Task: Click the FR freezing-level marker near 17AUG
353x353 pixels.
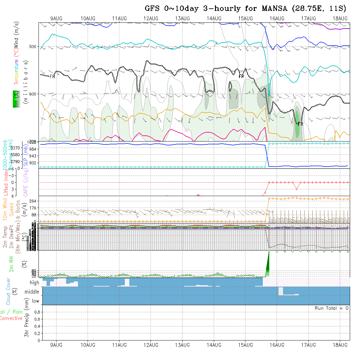Action: (x=301, y=124)
